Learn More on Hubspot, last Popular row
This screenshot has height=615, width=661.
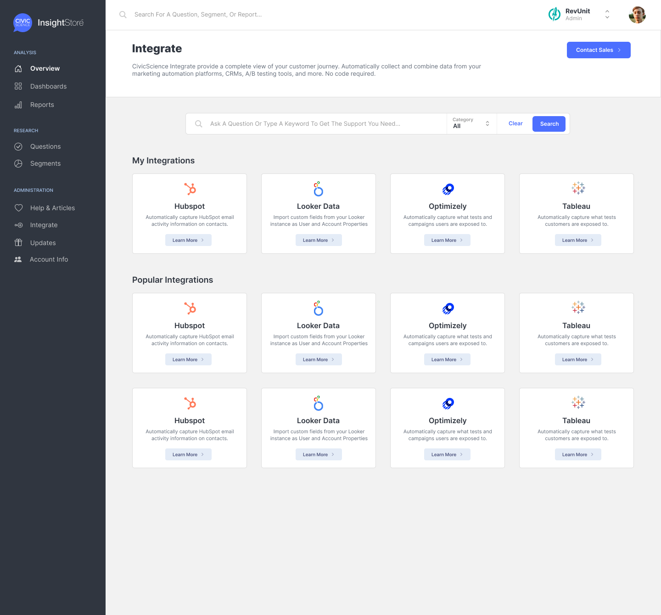tap(188, 454)
